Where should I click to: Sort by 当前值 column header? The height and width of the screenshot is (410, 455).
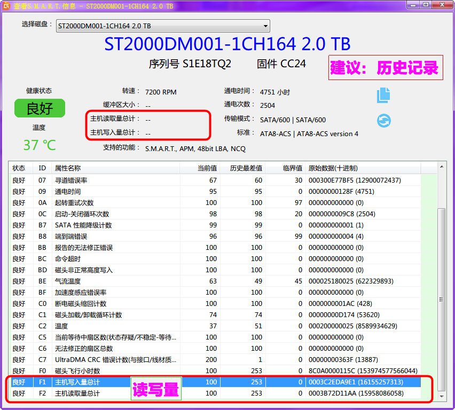[200, 168]
